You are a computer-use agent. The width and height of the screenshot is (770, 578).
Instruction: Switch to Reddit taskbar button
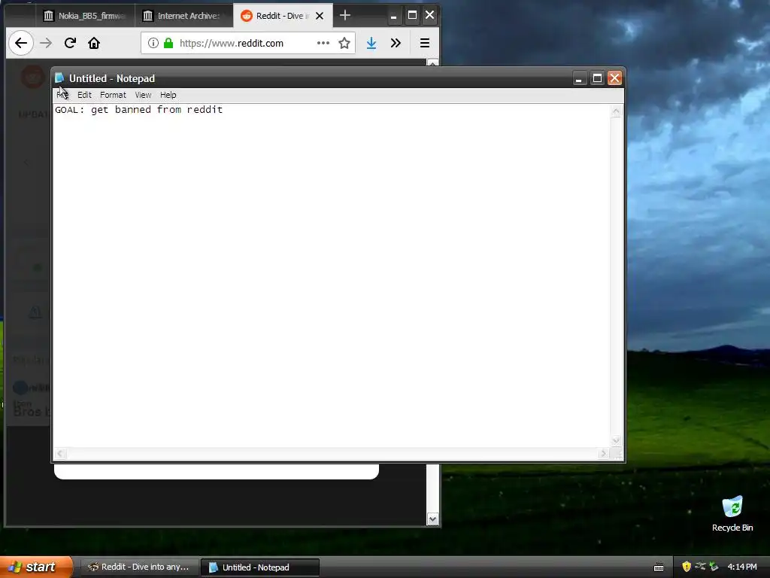[x=139, y=567]
